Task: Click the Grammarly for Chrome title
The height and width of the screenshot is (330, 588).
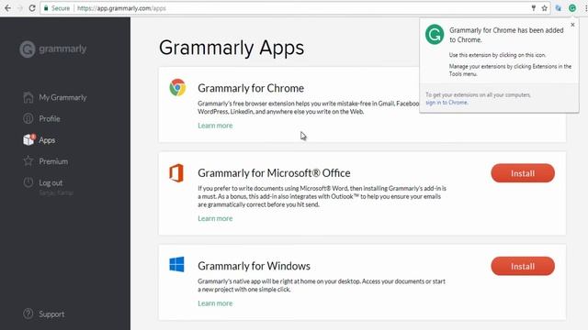Action: (251, 88)
